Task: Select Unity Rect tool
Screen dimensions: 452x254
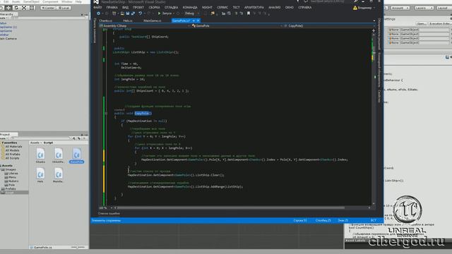Action: 32,8
